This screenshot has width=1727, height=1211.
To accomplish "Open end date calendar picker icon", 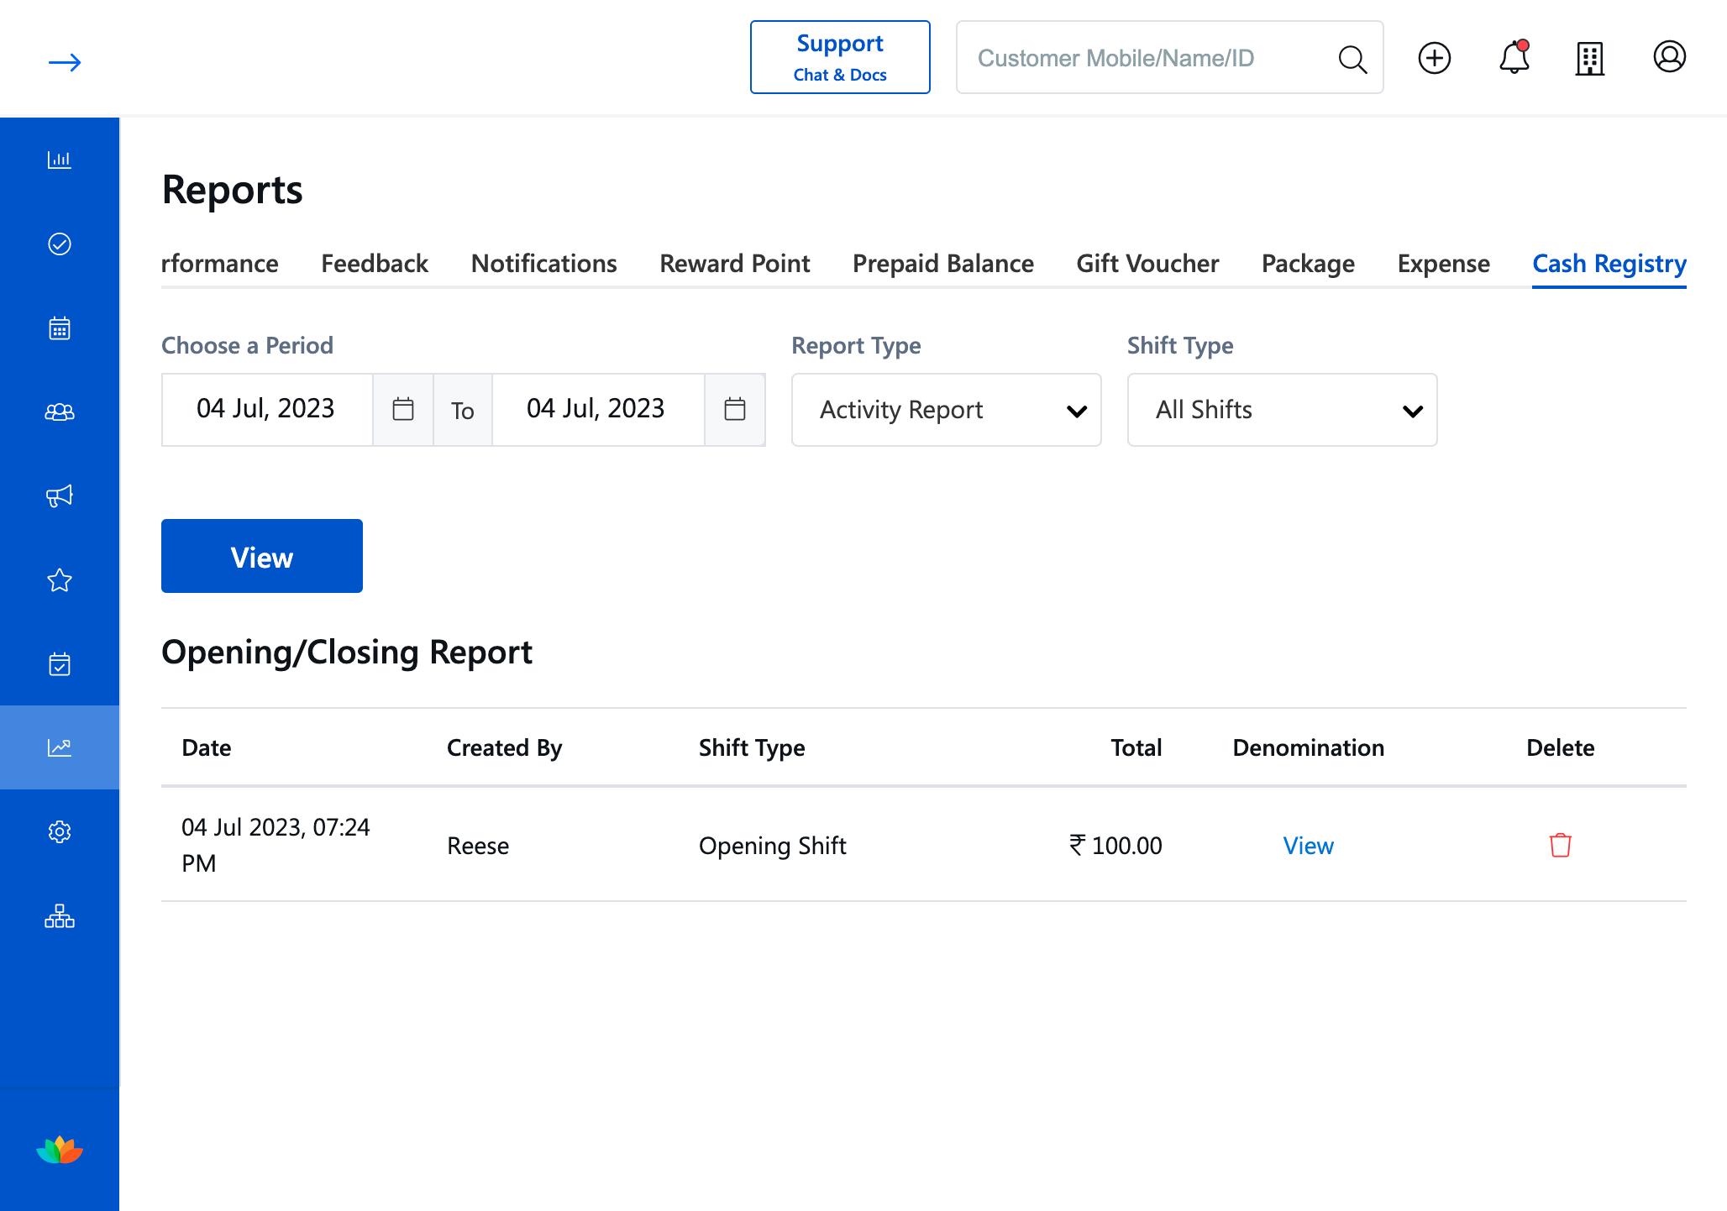I will click(x=735, y=410).
